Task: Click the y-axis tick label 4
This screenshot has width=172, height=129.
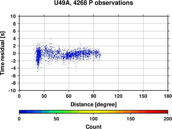Action: [14, 39]
